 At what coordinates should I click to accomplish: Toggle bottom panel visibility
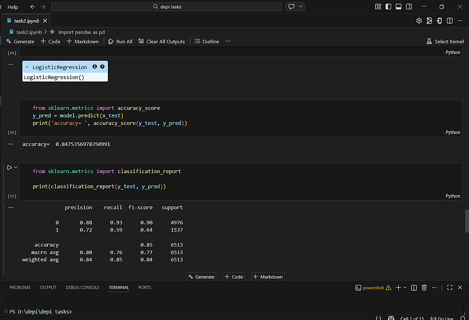tap(398, 7)
